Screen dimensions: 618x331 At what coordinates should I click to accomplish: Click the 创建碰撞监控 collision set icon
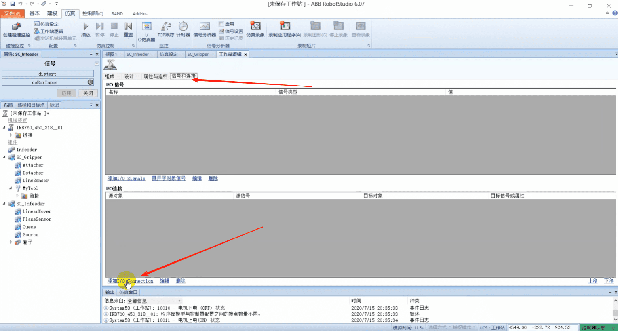coord(17,27)
